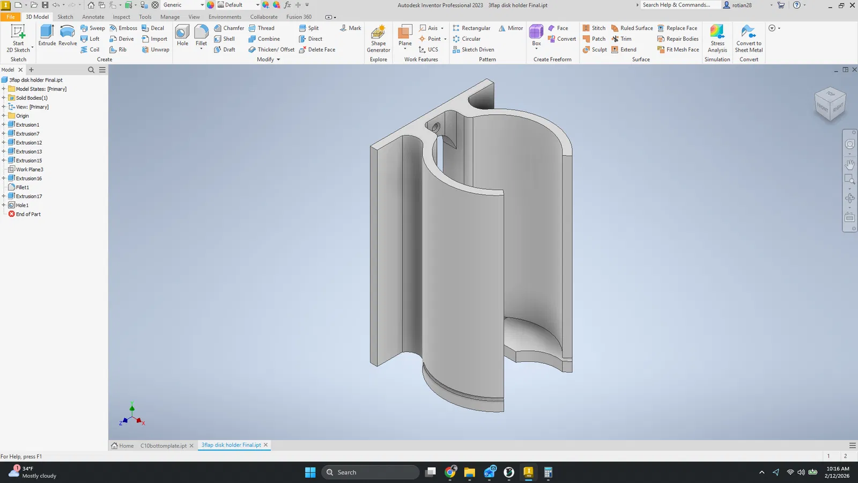The width and height of the screenshot is (858, 483).
Task: Click the Revolve tool icon
Action: coord(68,35)
